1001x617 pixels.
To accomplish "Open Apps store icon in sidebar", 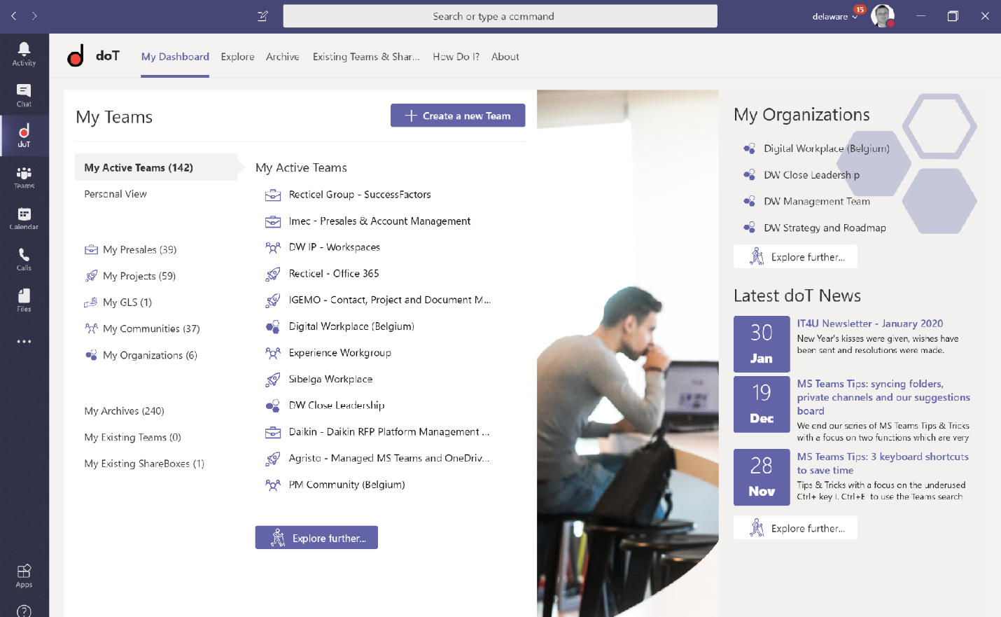I will click(24, 576).
